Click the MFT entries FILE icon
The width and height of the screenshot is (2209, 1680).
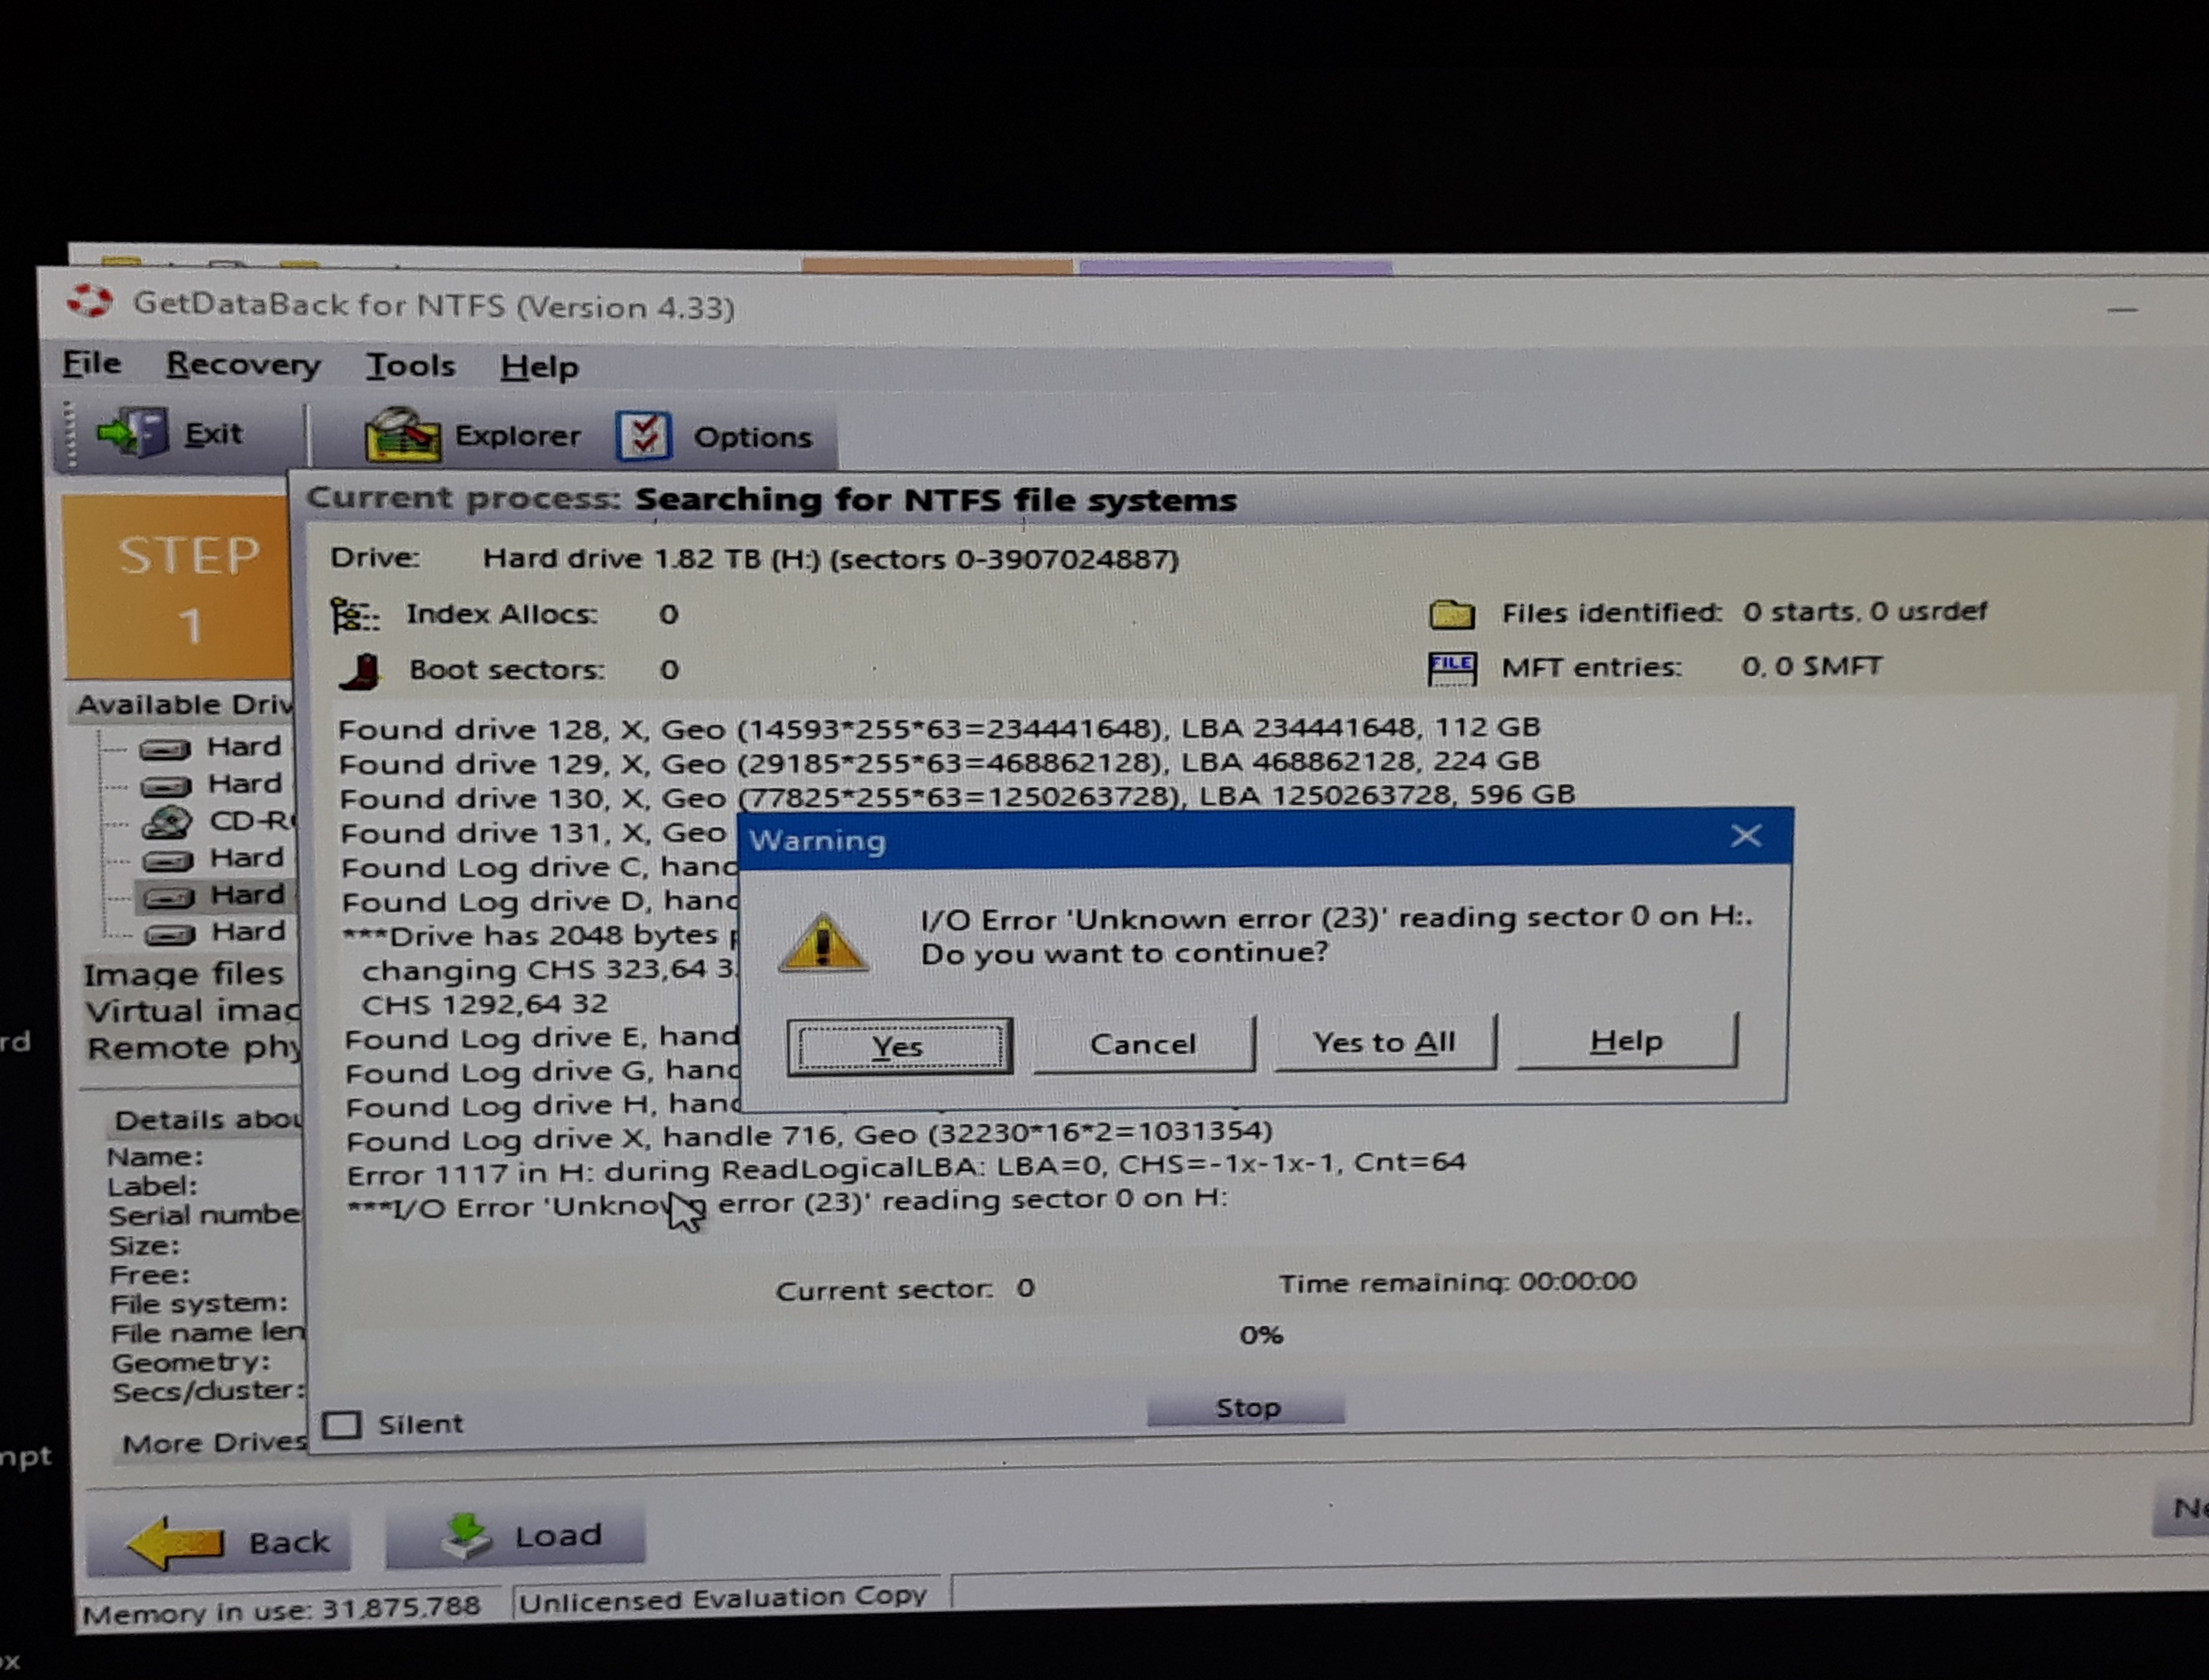click(1452, 668)
